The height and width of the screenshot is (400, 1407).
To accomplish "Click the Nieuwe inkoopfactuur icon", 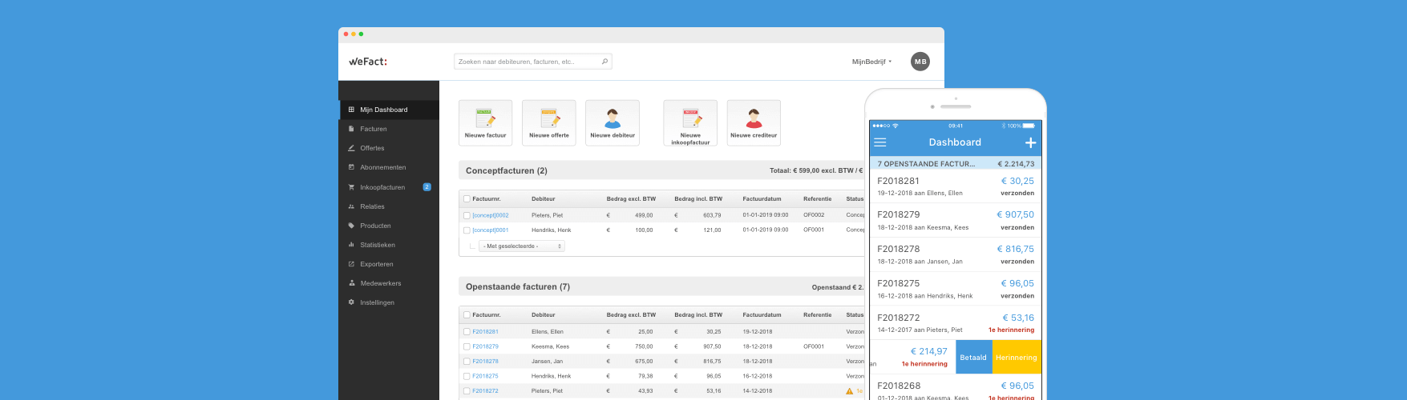I will (691, 118).
